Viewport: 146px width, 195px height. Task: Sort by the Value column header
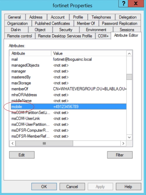pyautogui.click(x=89, y=53)
